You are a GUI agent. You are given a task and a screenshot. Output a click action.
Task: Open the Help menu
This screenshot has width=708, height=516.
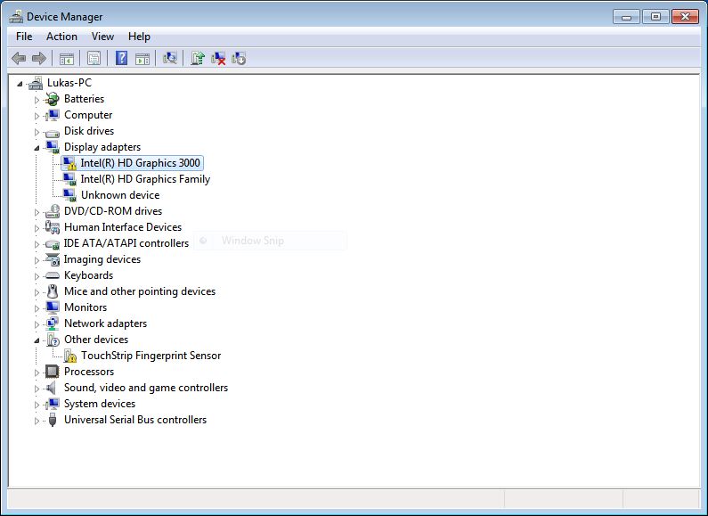coord(139,37)
